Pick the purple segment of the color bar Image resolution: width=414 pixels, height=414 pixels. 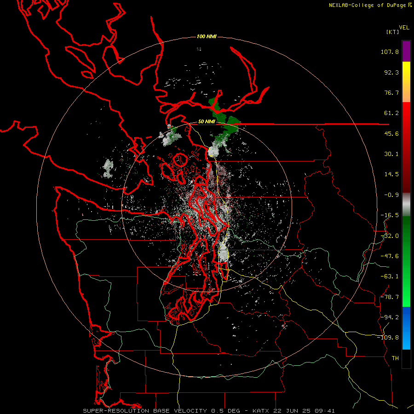point(406,52)
